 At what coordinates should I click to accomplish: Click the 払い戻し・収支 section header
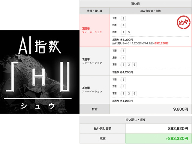click(136, 120)
